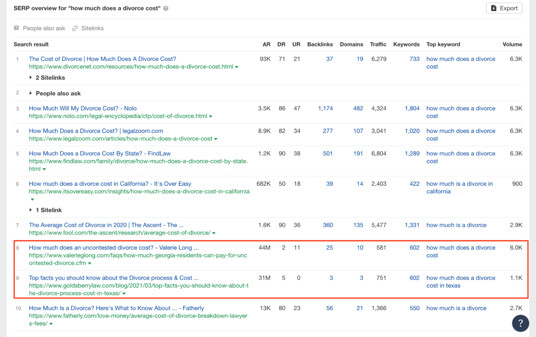
Task: Click keywords count 1,804 for Nolo
Action: click(x=412, y=108)
